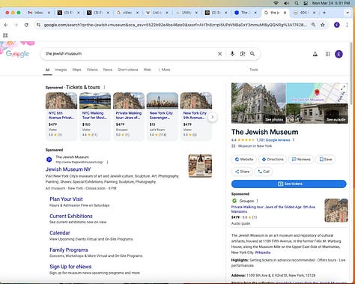The width and height of the screenshot is (355, 284).
Task: Open new browser tab with plus
Action: [x=324, y=13]
